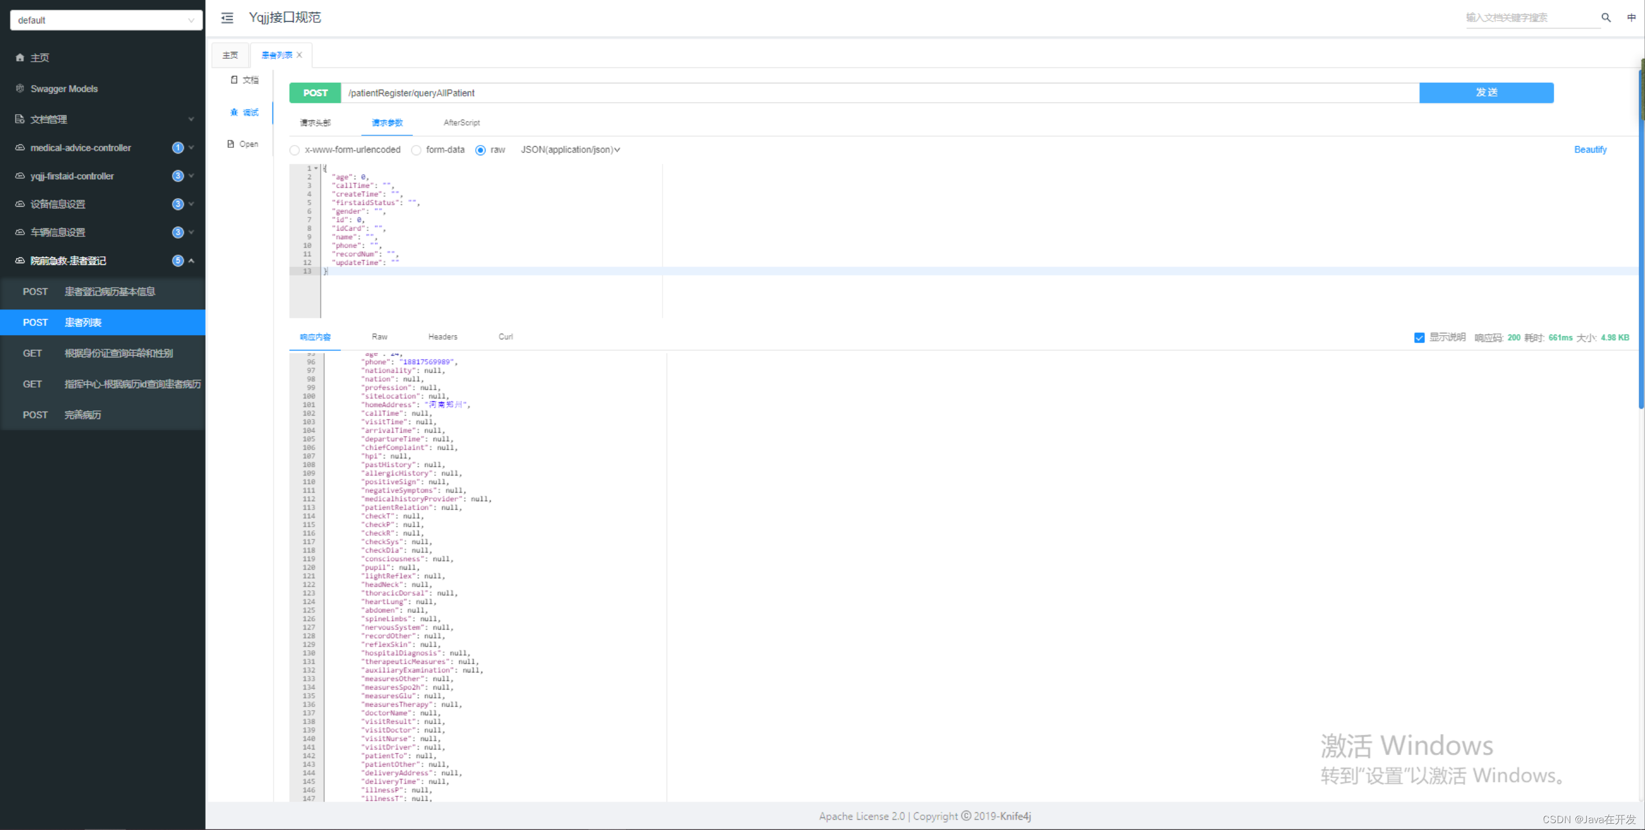Click the 设备信息设置 cloud icon
The image size is (1645, 830).
(20, 204)
